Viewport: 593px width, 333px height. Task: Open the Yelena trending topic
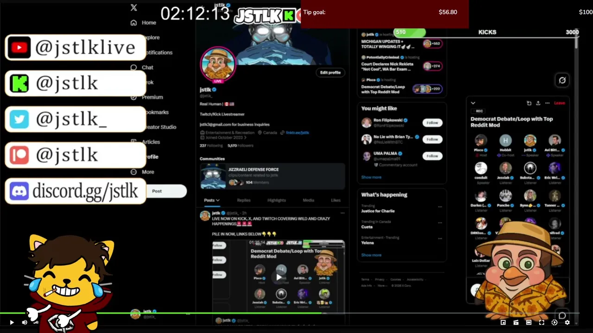[x=367, y=243]
